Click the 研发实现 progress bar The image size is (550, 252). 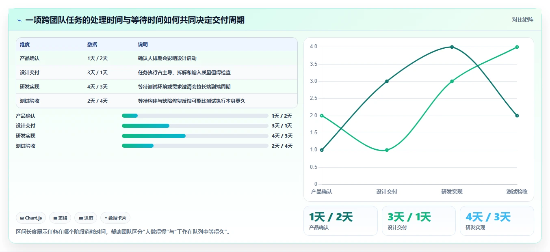point(195,136)
